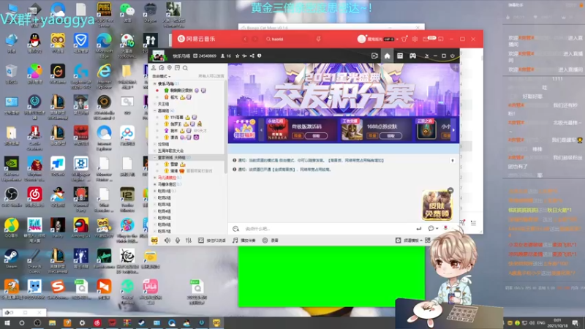This screenshot has width=585, height=329.
Task: Open the free mode dropdown in channel panel
Action: click(161, 76)
